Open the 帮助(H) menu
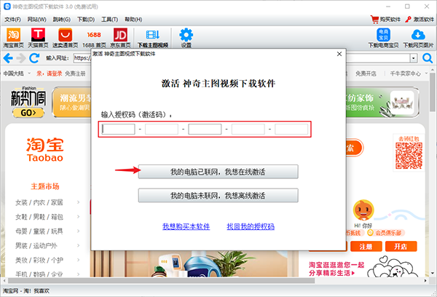This screenshot has width=437, height=297. pos(133,18)
